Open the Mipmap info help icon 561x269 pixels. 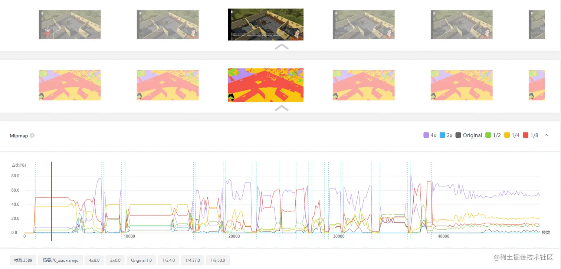[32, 135]
